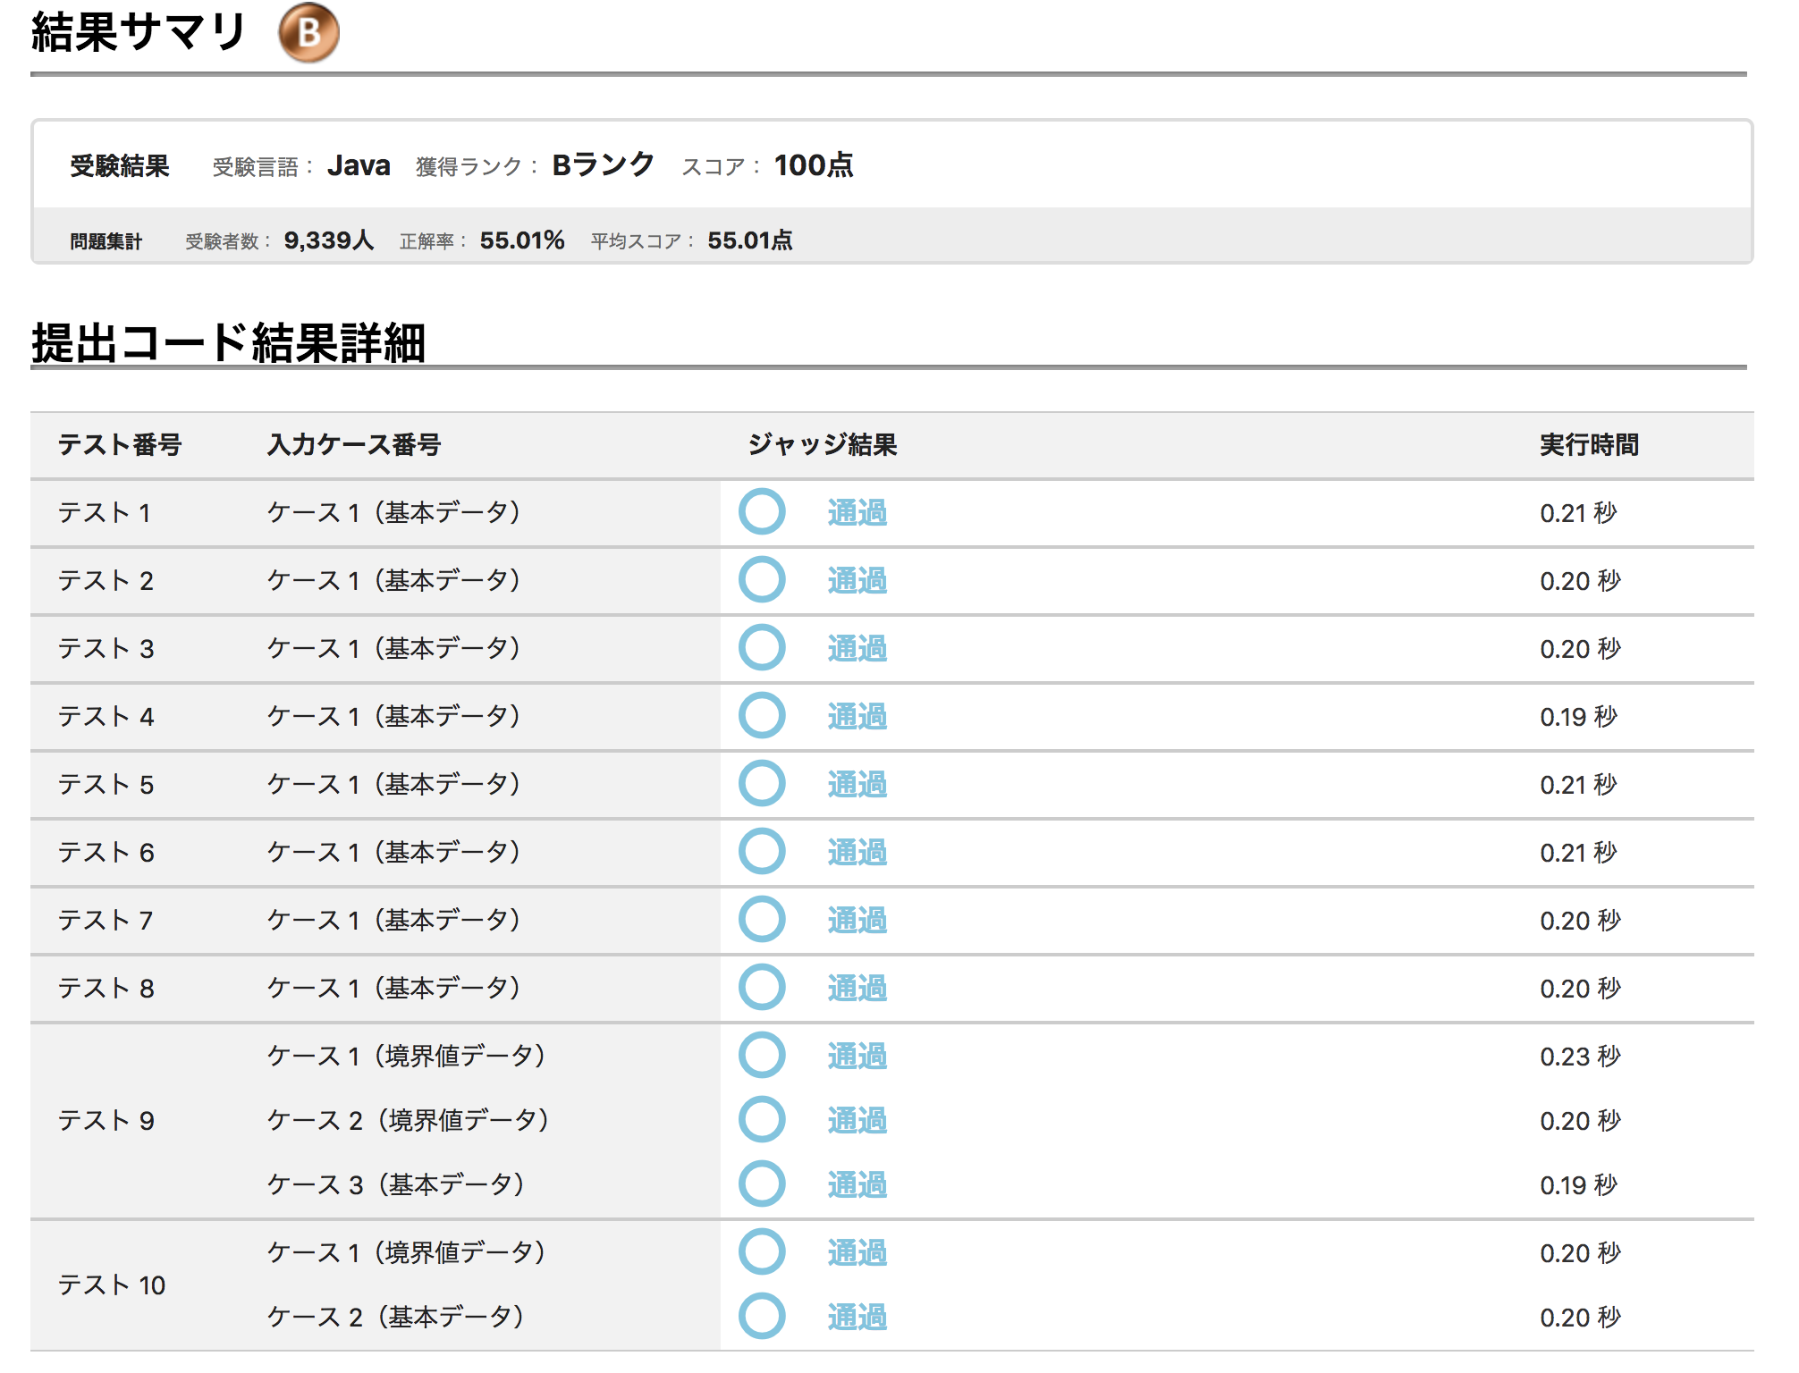The height and width of the screenshot is (1373, 1799).
Task: Click the 結果サマリ heading
Action: tap(136, 29)
